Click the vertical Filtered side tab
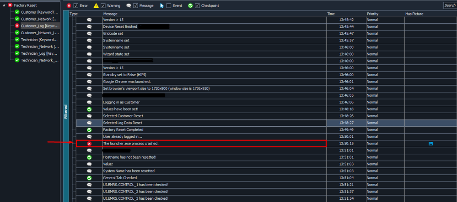 66,111
